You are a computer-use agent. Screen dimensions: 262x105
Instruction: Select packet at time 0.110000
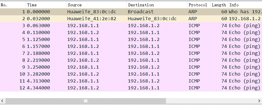pos(131,33)
